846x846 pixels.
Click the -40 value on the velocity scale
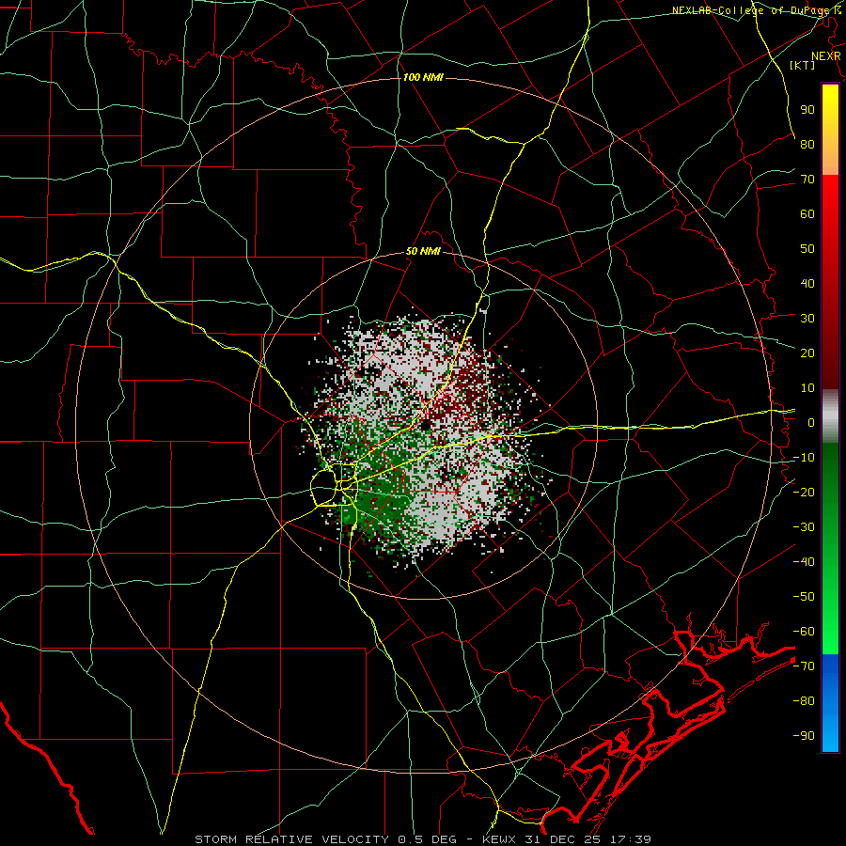click(804, 562)
